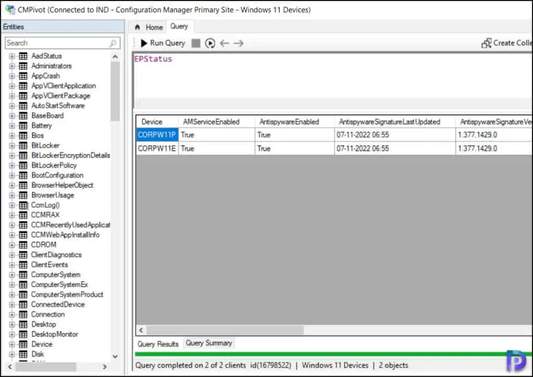Click the ClientEvents table icon

pos(23,265)
